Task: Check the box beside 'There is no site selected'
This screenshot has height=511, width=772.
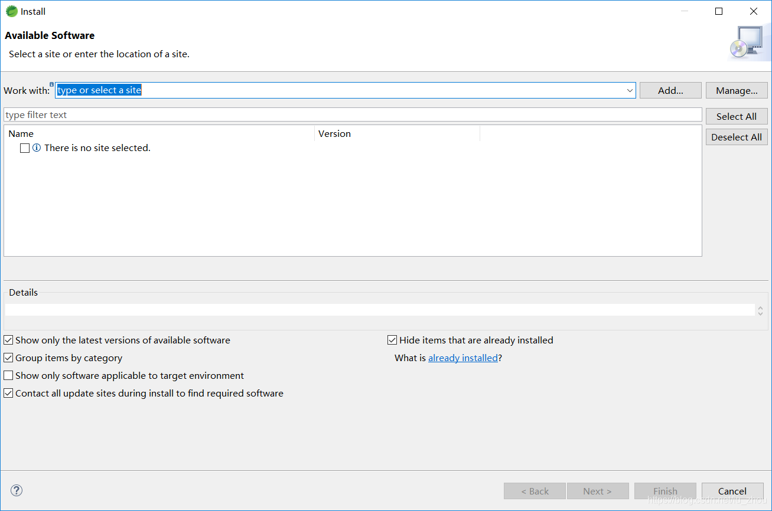Action: coord(25,148)
